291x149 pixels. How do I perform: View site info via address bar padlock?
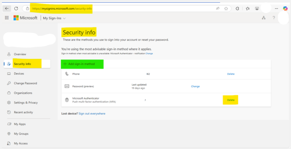28,9
